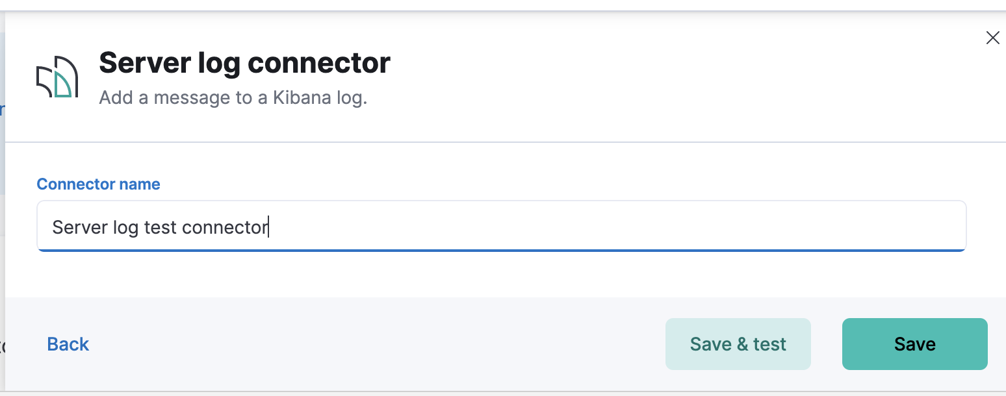Click the 'Server log connector' heading
The image size is (1006, 396).
[244, 63]
